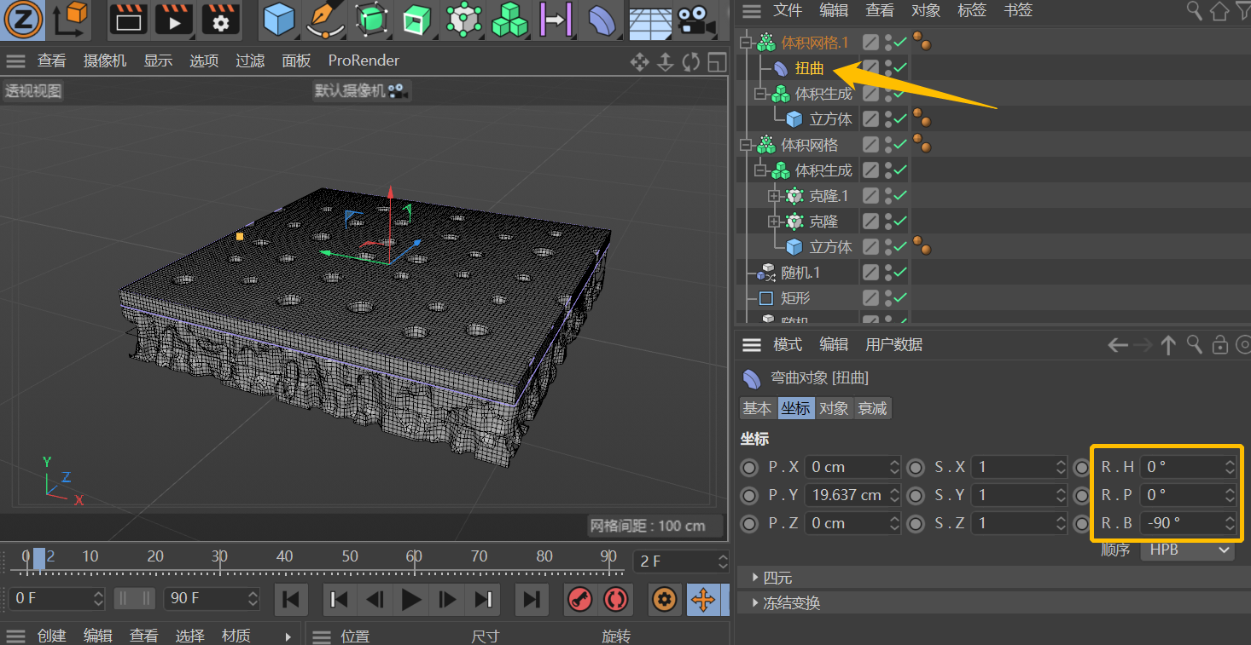
Task: Toggle the green check of 矩形 object
Action: pyautogui.click(x=901, y=297)
